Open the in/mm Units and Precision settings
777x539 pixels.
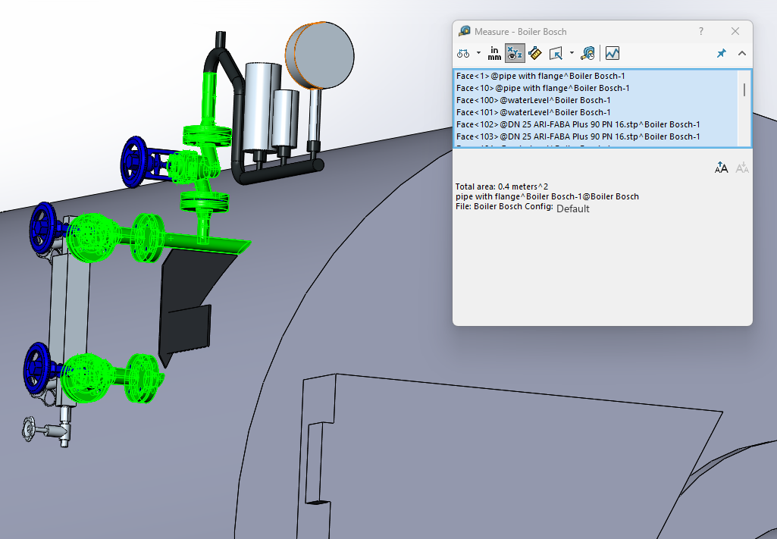coord(494,54)
